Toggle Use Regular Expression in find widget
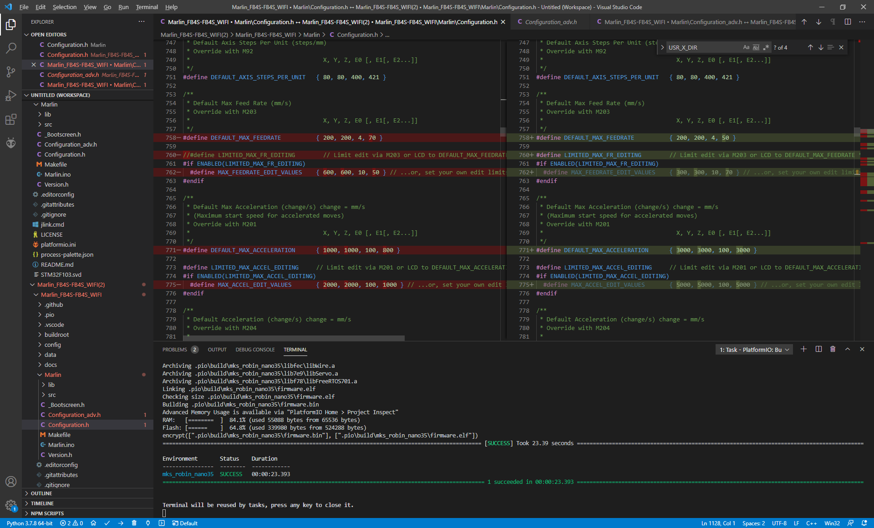This screenshot has height=528, width=874. pyautogui.click(x=766, y=47)
